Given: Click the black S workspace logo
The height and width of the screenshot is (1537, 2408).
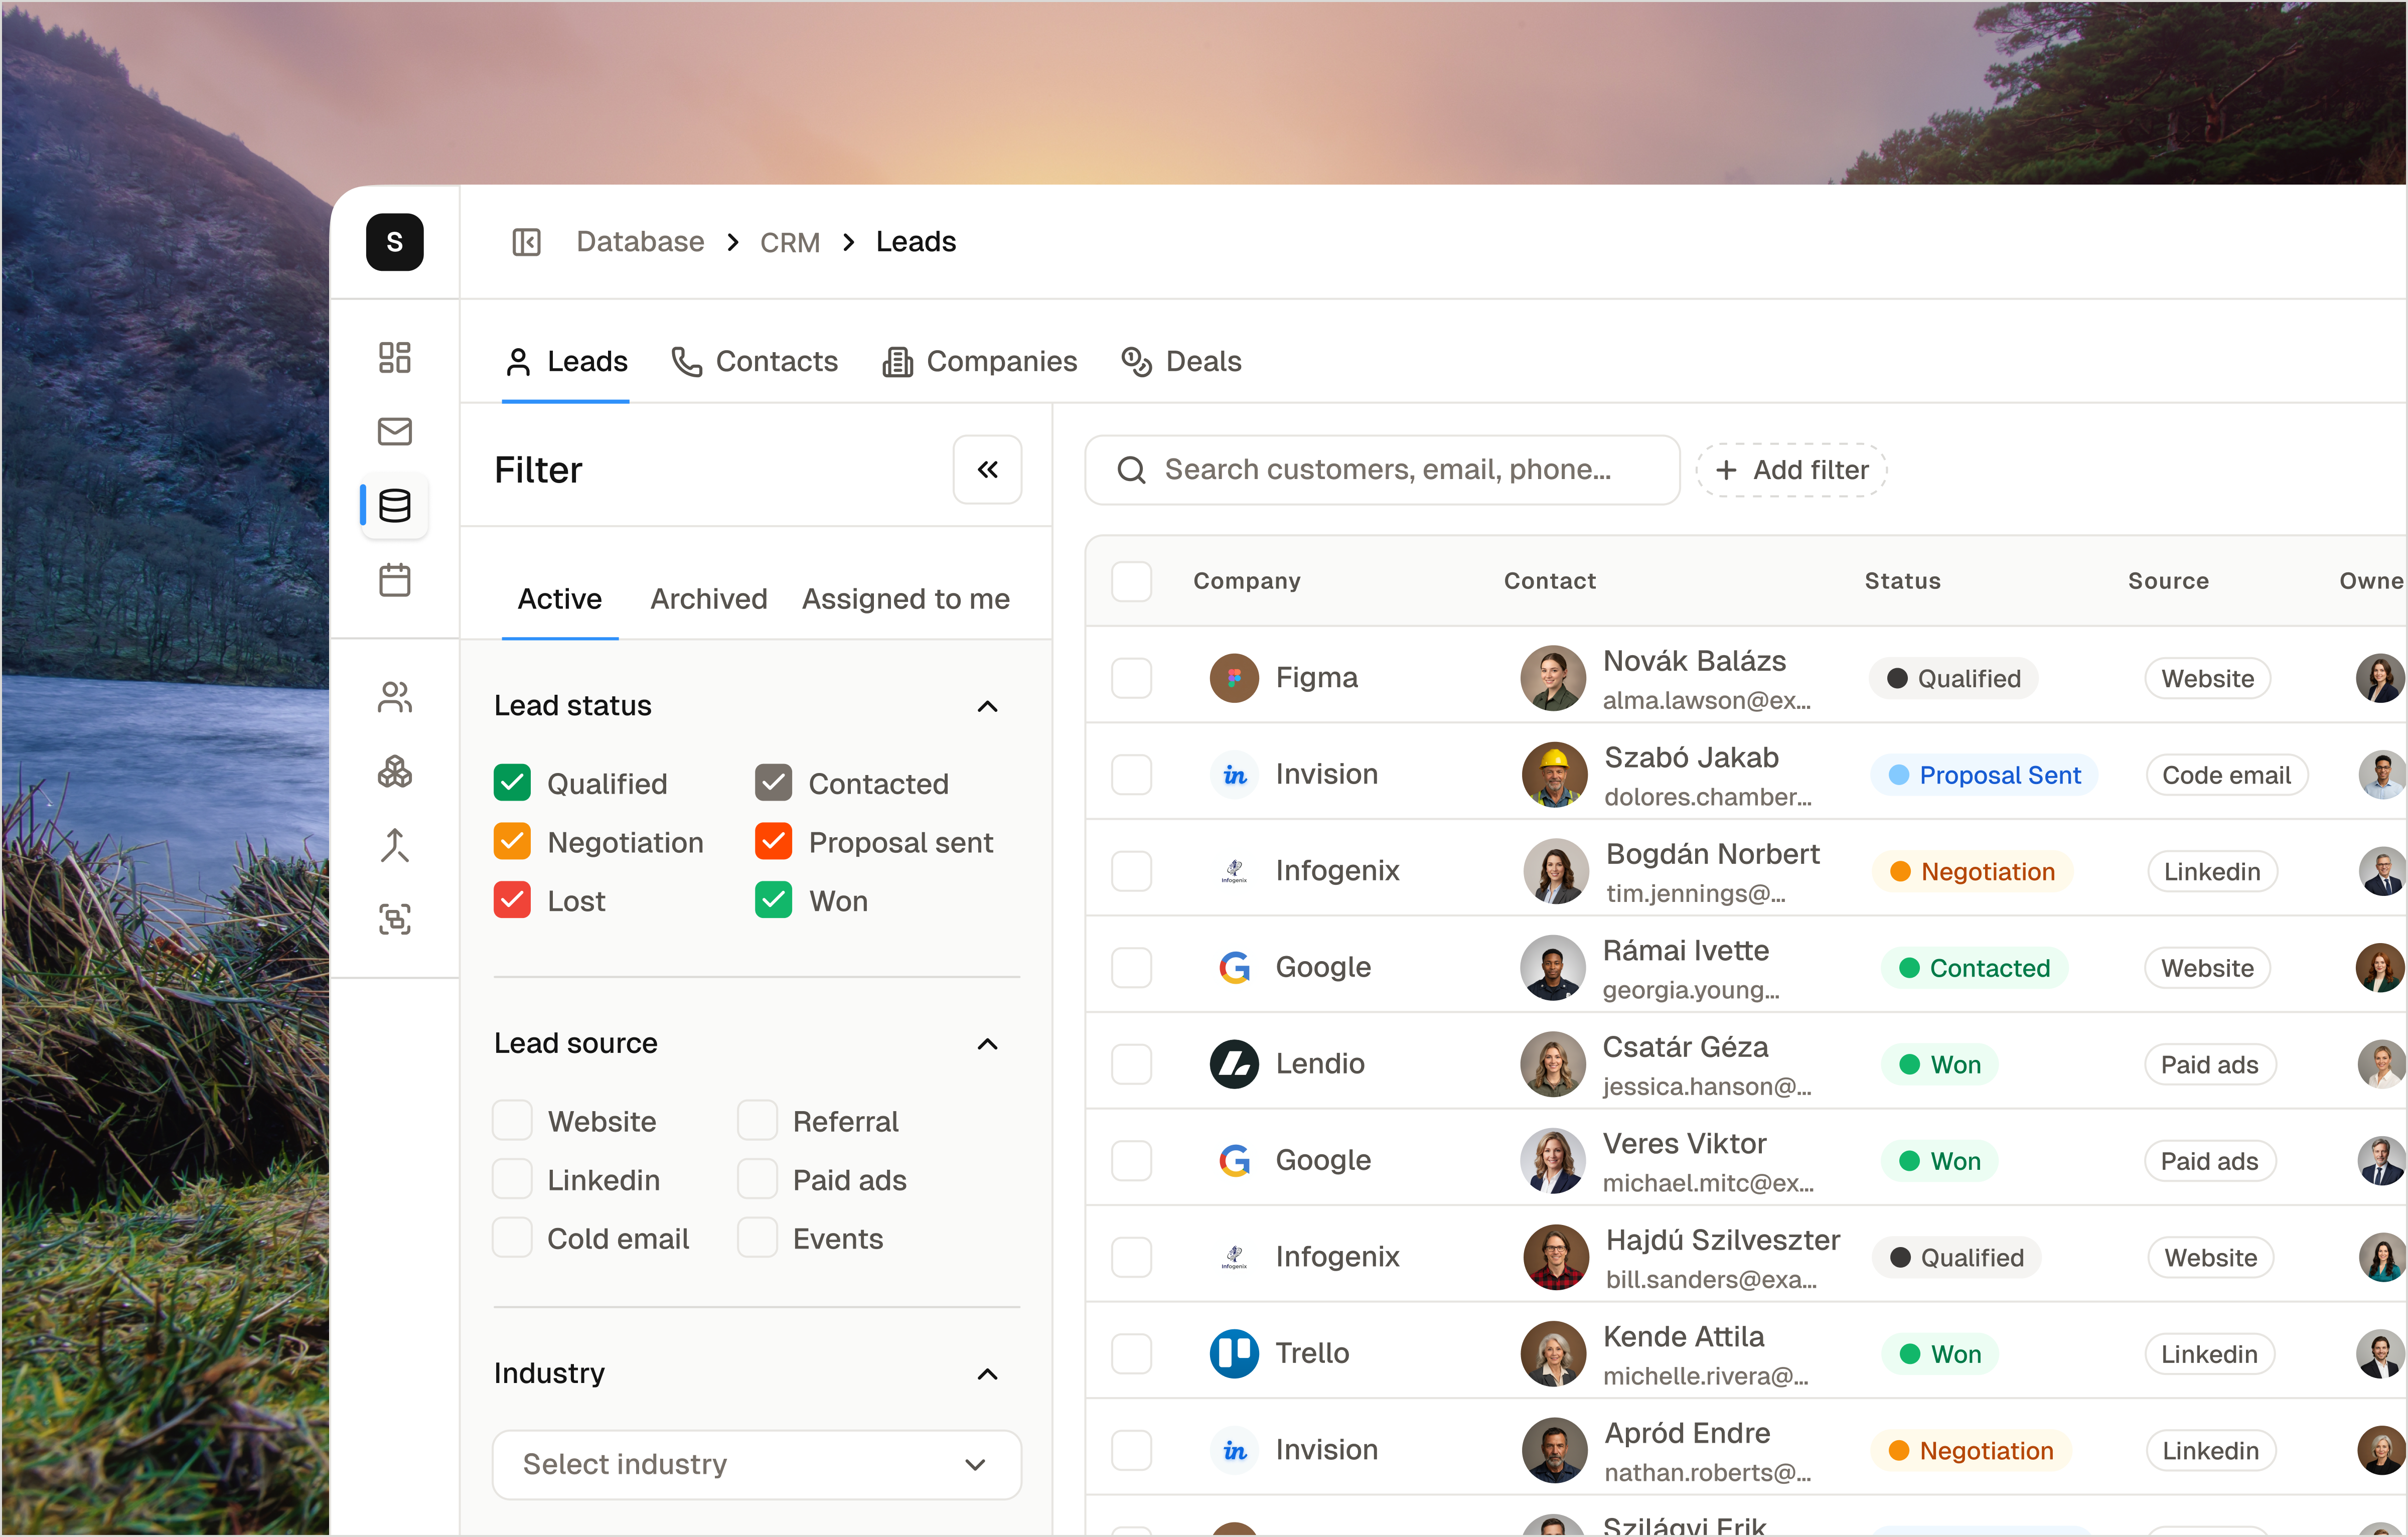Looking at the screenshot, I should (x=394, y=242).
